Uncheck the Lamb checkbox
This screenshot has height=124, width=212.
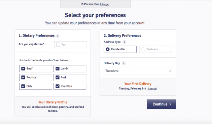[58, 68]
